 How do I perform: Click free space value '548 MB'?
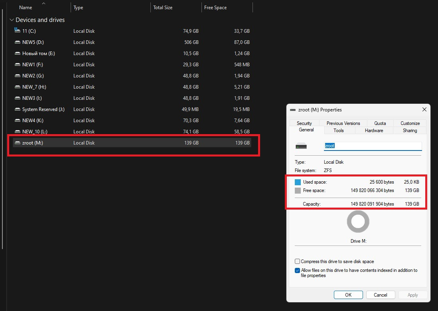(x=242, y=65)
